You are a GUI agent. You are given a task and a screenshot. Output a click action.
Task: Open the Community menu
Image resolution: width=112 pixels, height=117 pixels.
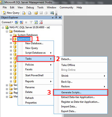click(66, 7)
